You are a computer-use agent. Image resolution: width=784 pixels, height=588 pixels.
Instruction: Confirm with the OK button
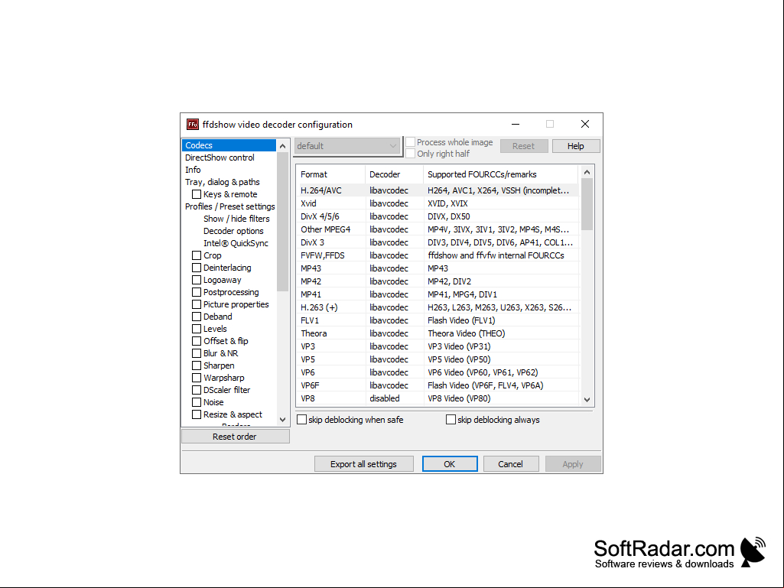click(450, 464)
